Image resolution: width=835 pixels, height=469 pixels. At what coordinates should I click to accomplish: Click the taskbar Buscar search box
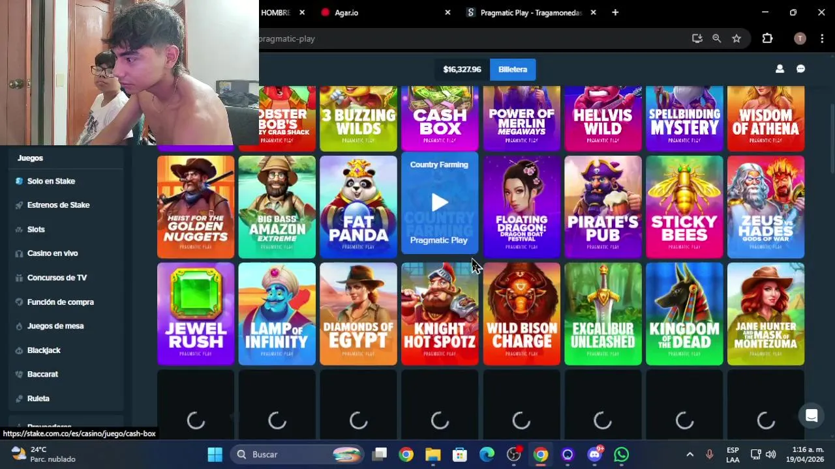(x=298, y=455)
